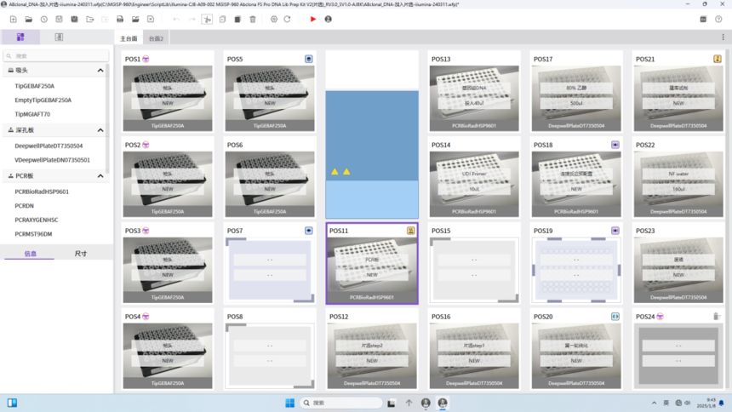
Task: Click the pink badge next to POS1
Action: [x=146, y=59]
